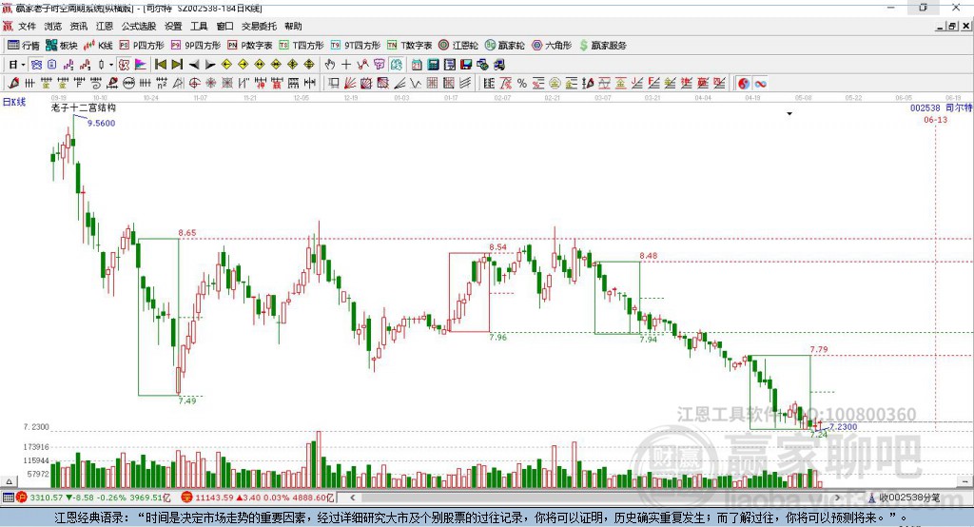Open the 江恩轮 tool
Image resolution: width=974 pixels, height=527 pixels.
458,46
